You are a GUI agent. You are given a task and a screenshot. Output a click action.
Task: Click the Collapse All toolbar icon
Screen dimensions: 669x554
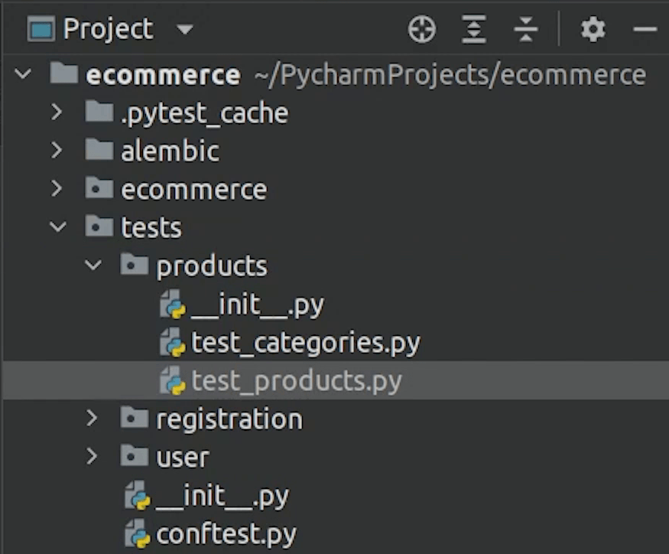[526, 30]
